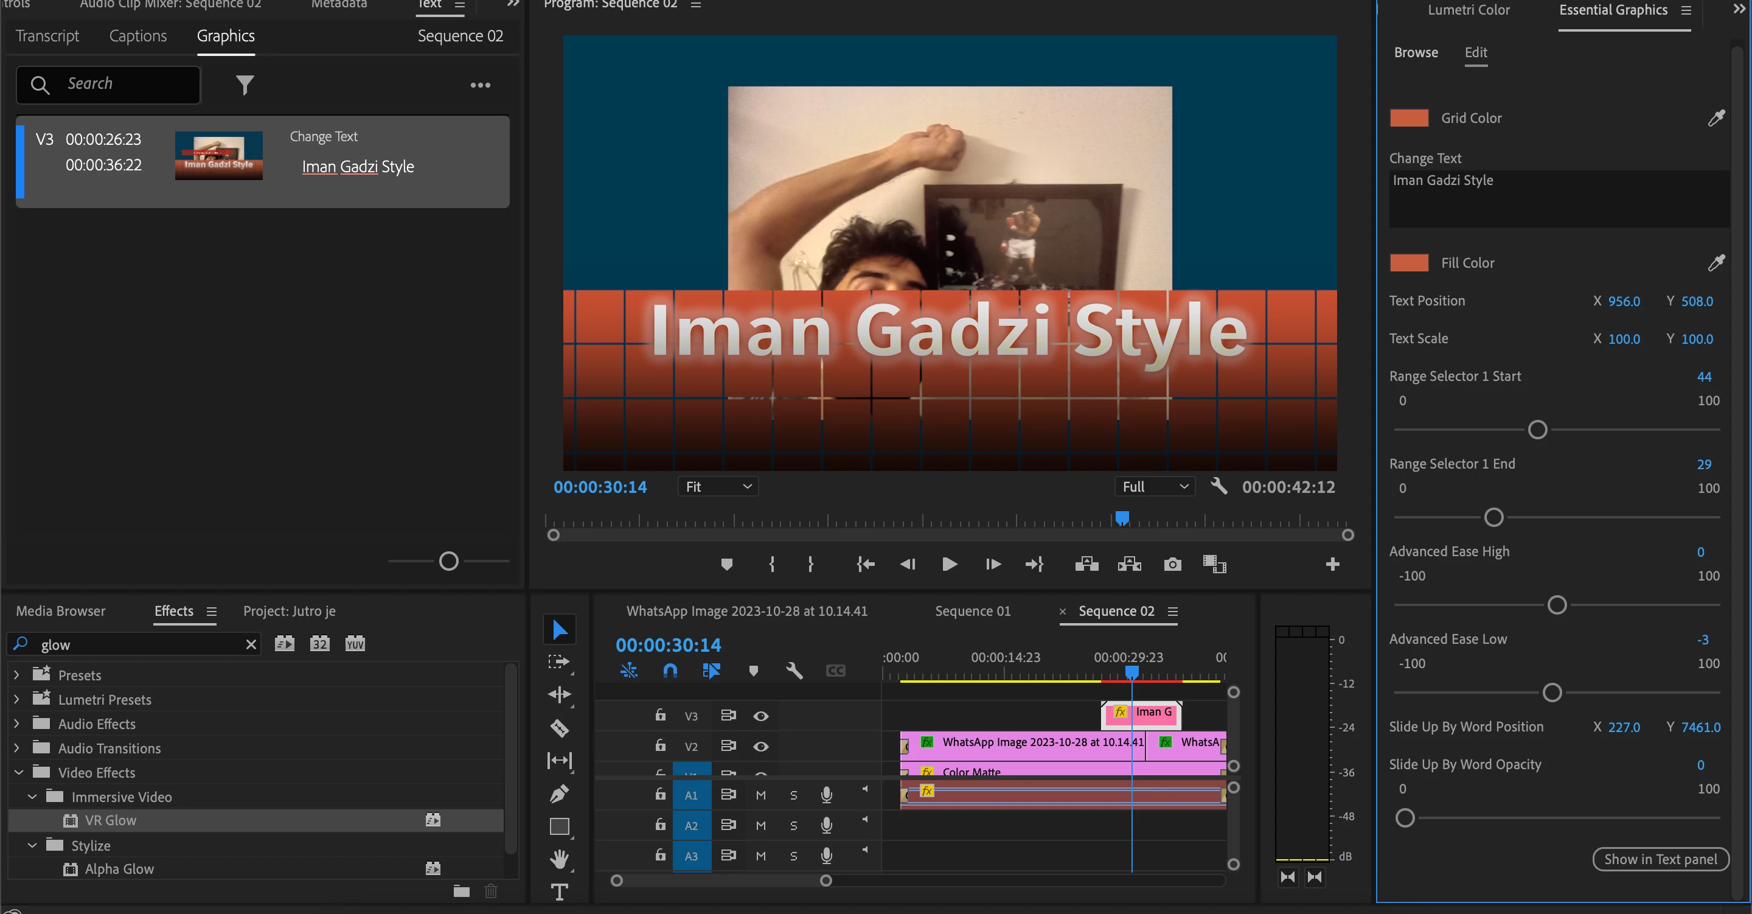Select the Type tool
1752x914 pixels.
(559, 891)
